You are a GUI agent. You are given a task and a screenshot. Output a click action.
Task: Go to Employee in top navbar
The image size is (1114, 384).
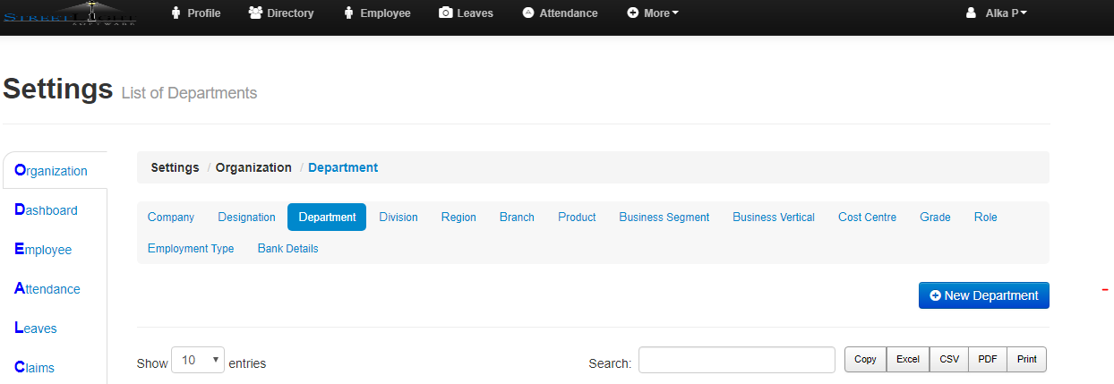[x=377, y=13]
